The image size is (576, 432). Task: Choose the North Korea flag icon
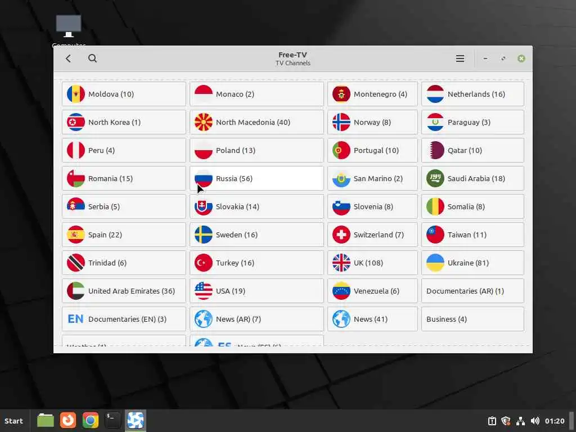(76, 122)
